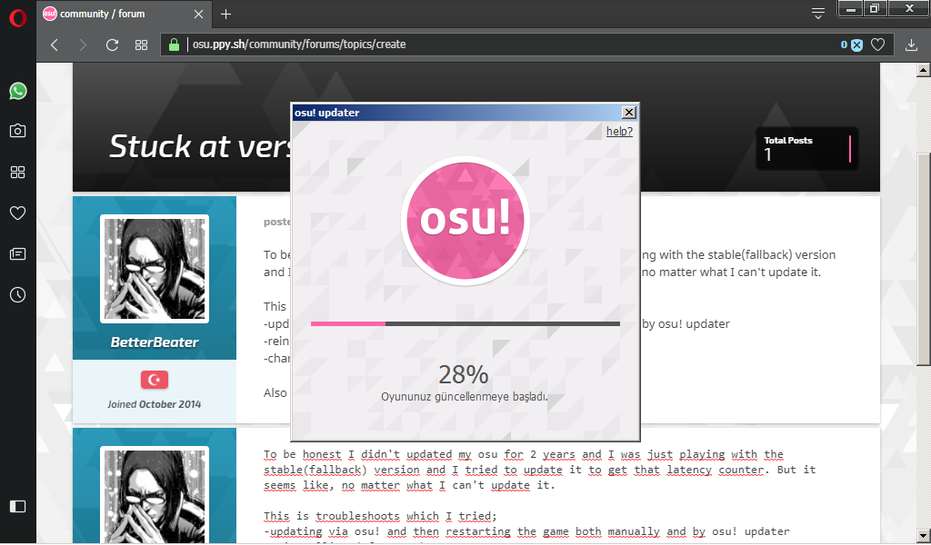
Task: Click the BetterBeater username link
Action: pyautogui.click(x=155, y=342)
